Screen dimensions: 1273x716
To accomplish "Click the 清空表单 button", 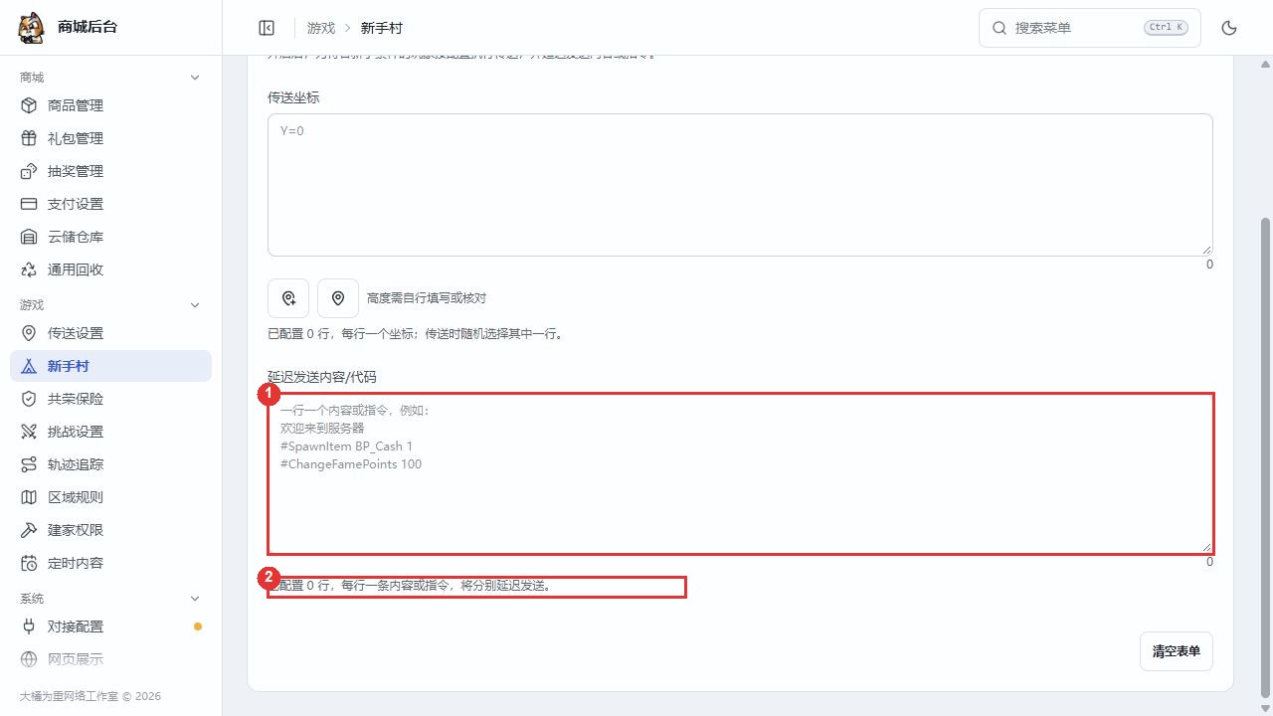I will tap(1177, 651).
